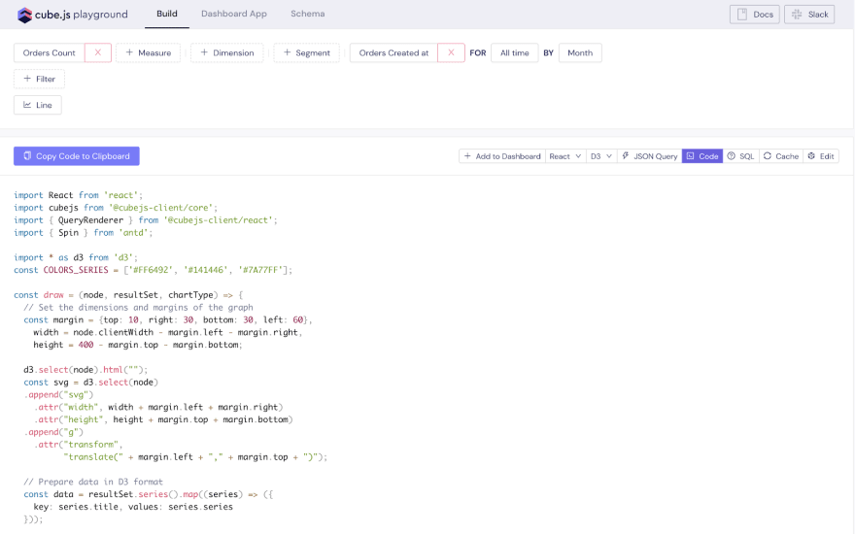
Task: Add a new Filter
Action: 39,79
